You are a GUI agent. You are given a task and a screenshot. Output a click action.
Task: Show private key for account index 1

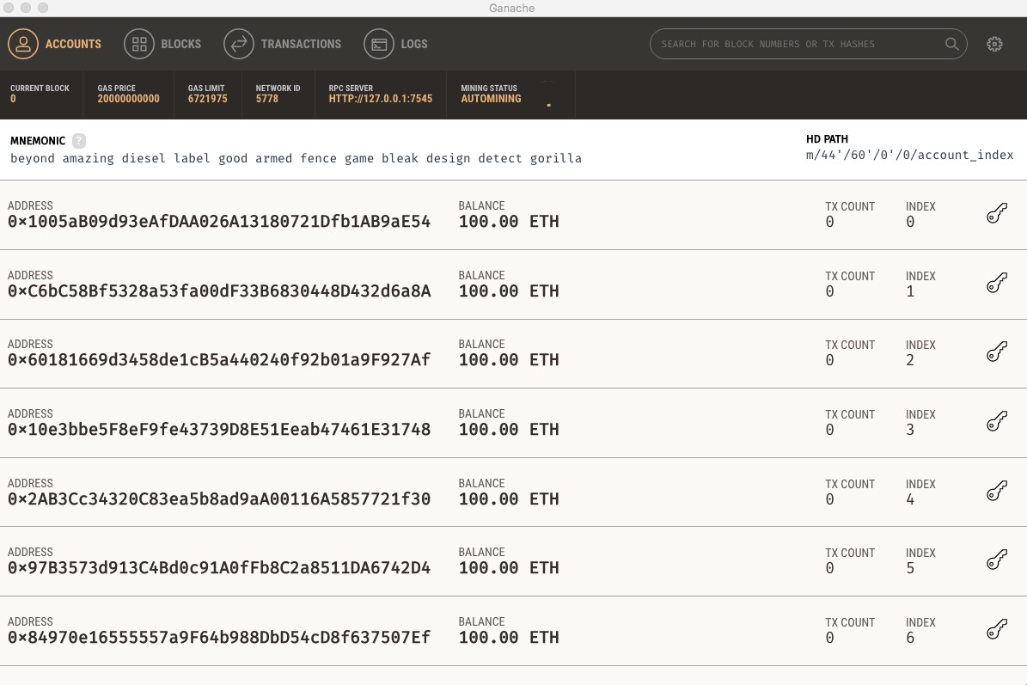[x=996, y=283]
